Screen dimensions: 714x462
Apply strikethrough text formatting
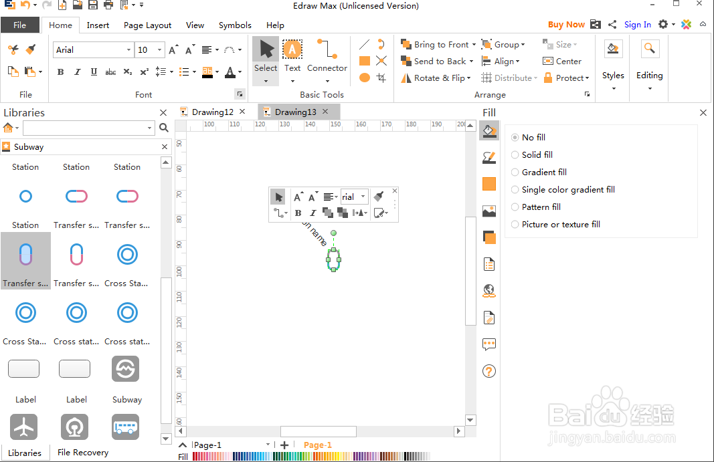[x=110, y=72]
